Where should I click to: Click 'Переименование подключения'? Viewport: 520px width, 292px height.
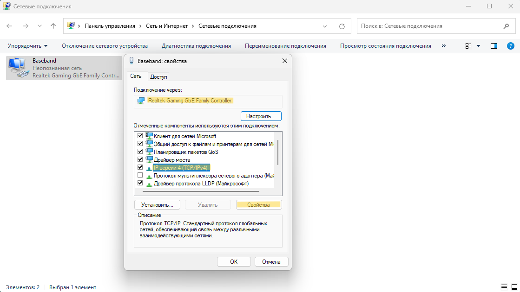285,46
